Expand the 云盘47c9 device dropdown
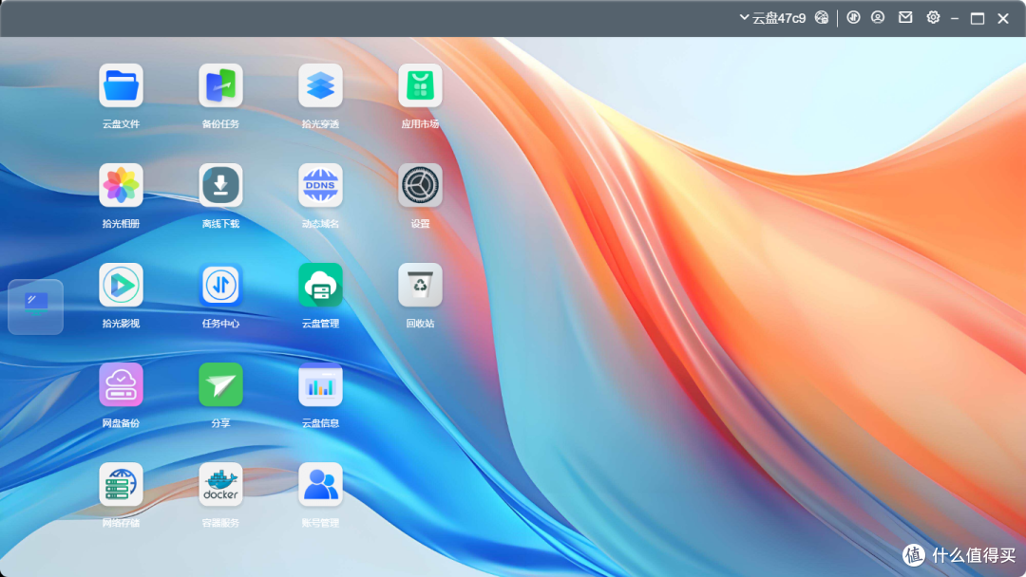The image size is (1026, 577). click(772, 18)
